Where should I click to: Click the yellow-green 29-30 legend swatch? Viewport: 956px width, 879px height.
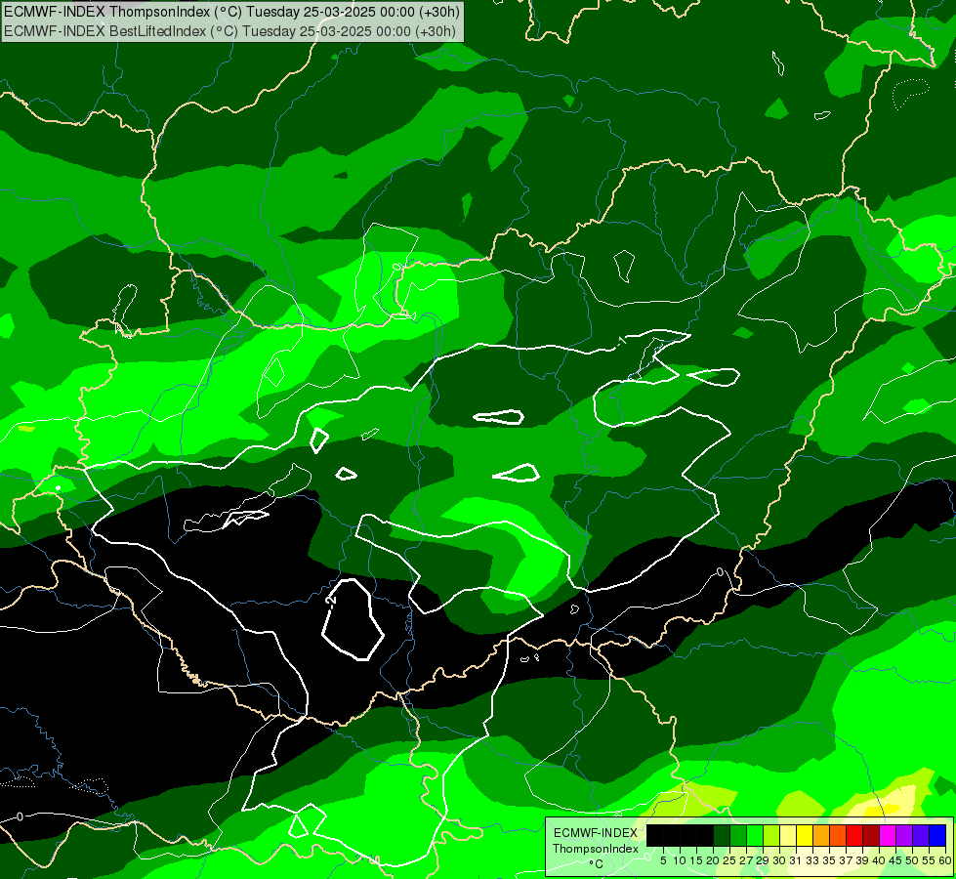771,835
